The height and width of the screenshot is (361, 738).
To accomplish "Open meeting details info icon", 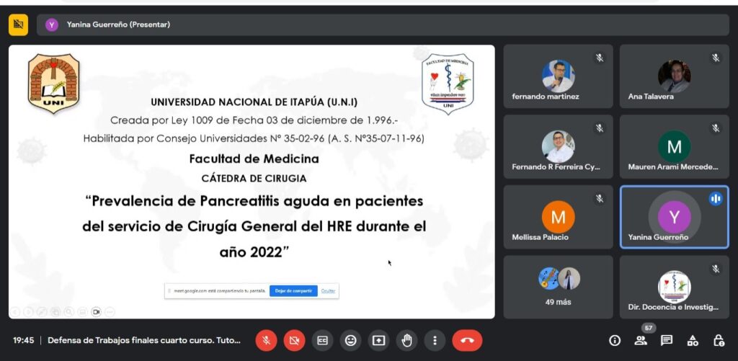I will 615,340.
